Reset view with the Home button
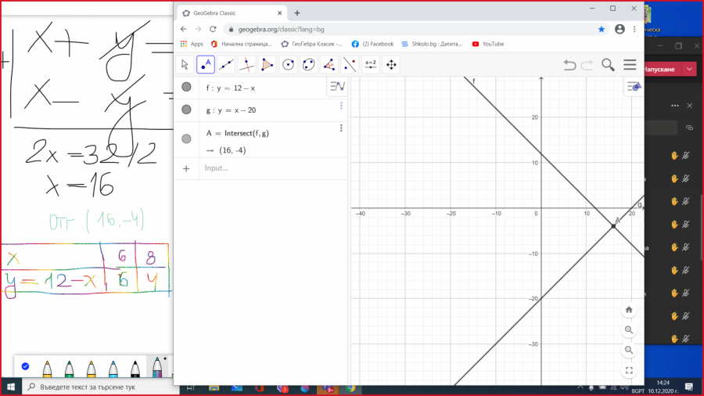The height and width of the screenshot is (396, 704). click(629, 310)
